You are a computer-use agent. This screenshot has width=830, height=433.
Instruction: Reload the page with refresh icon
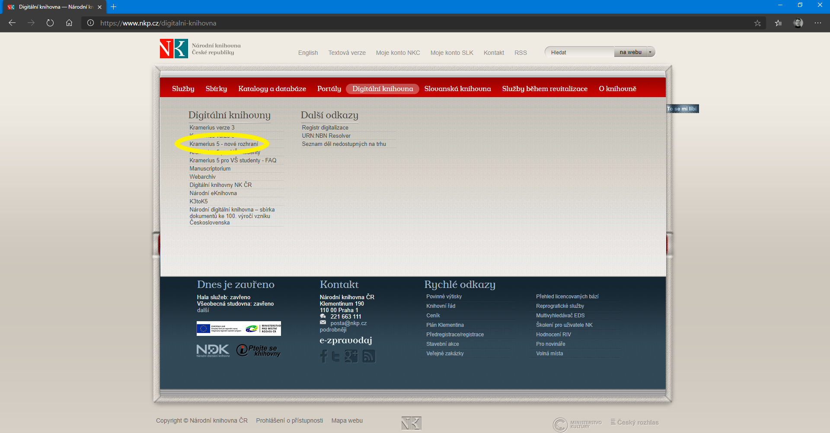50,23
